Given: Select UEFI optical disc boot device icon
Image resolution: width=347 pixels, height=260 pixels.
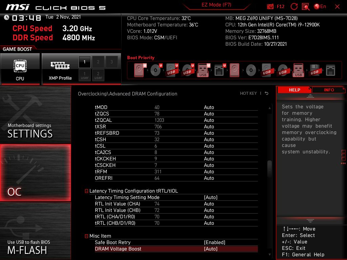Looking at the screenshot, I should pyautogui.click(x=156, y=70).
